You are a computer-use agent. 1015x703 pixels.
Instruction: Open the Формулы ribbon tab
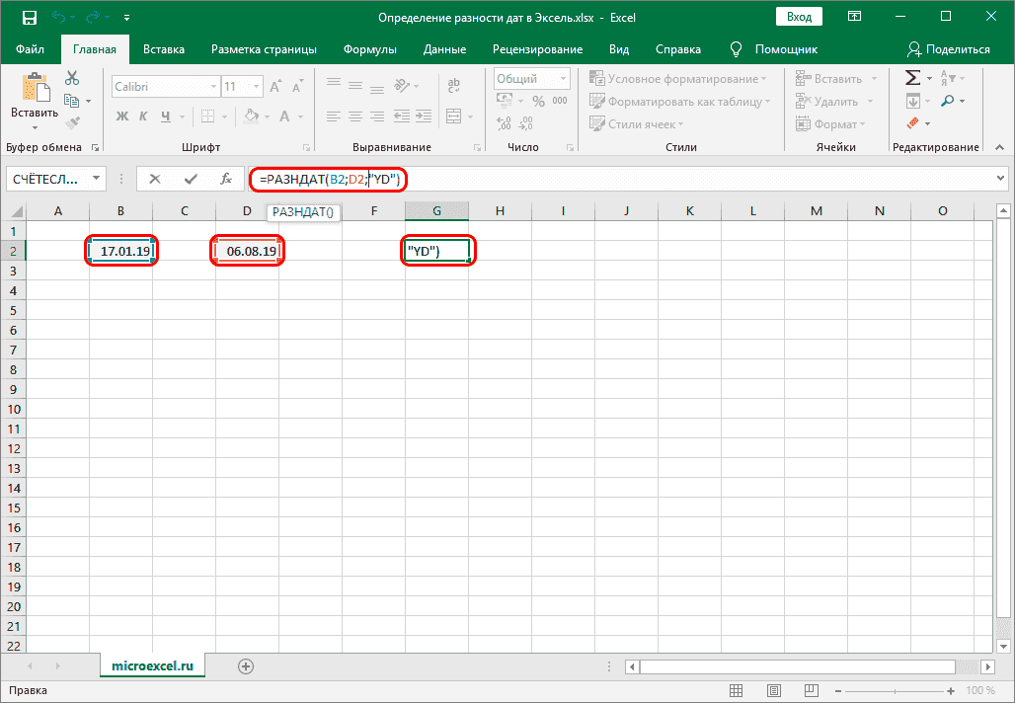tap(370, 49)
